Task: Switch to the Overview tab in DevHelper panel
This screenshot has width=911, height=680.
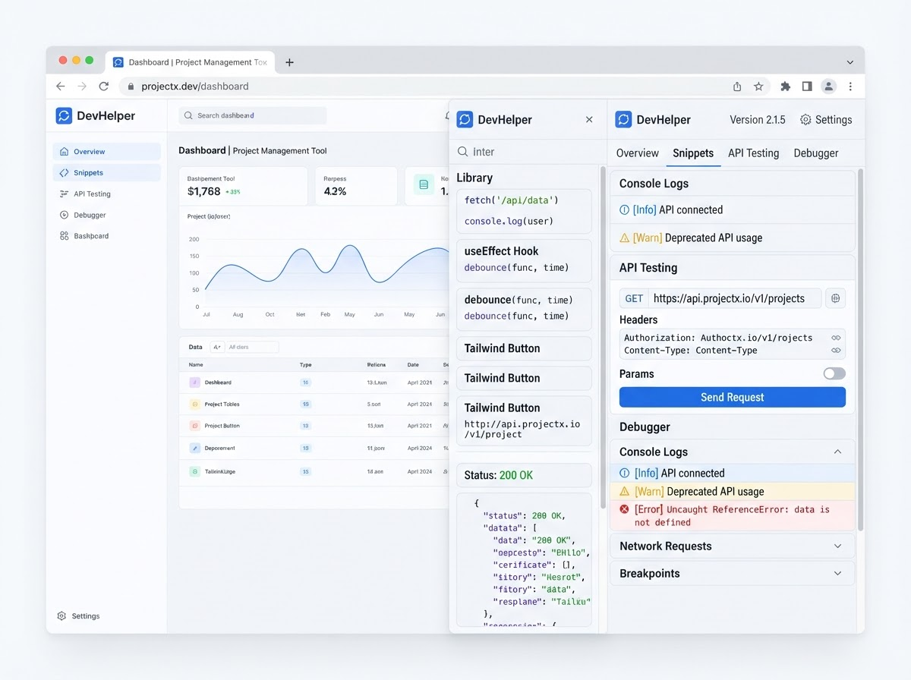Action: point(637,153)
